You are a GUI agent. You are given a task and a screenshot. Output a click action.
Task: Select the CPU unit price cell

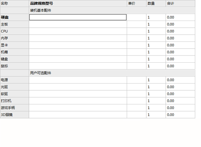(137, 31)
